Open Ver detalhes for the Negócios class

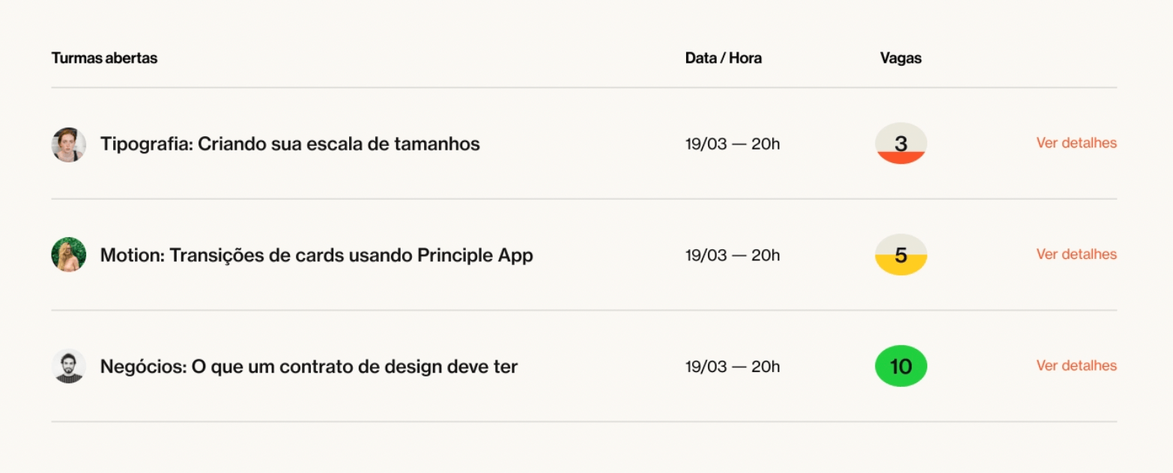pos(1076,366)
